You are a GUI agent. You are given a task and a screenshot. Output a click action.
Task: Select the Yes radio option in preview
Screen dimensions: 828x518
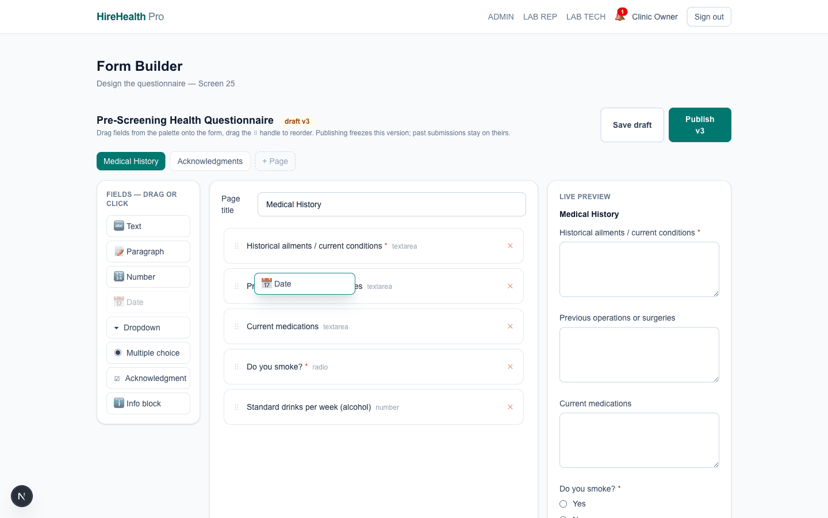coord(563,504)
